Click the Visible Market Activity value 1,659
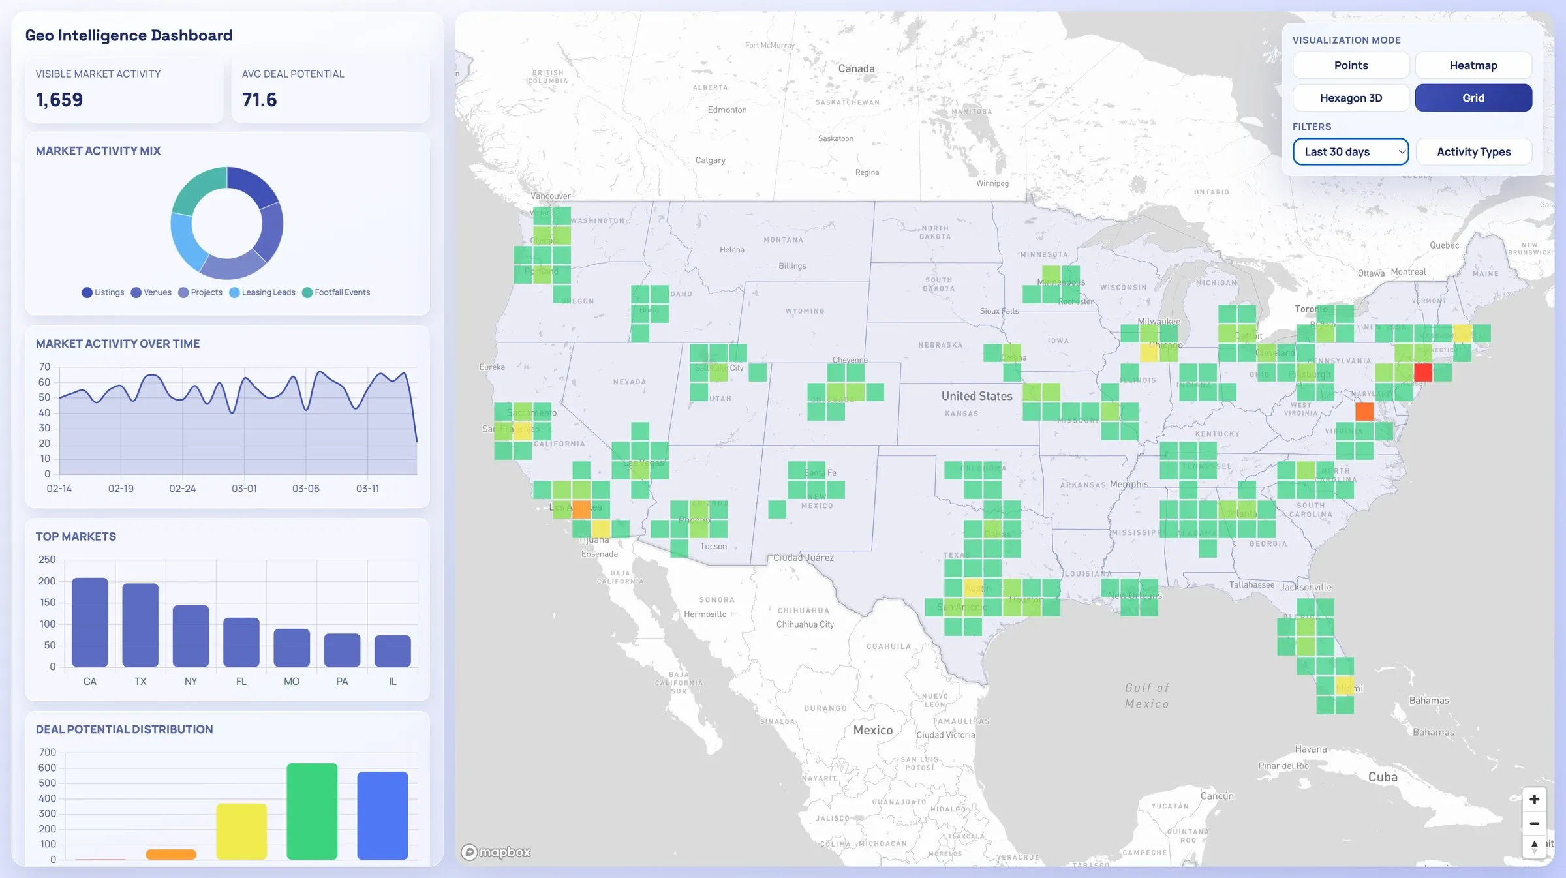The image size is (1566, 878). [x=59, y=100]
